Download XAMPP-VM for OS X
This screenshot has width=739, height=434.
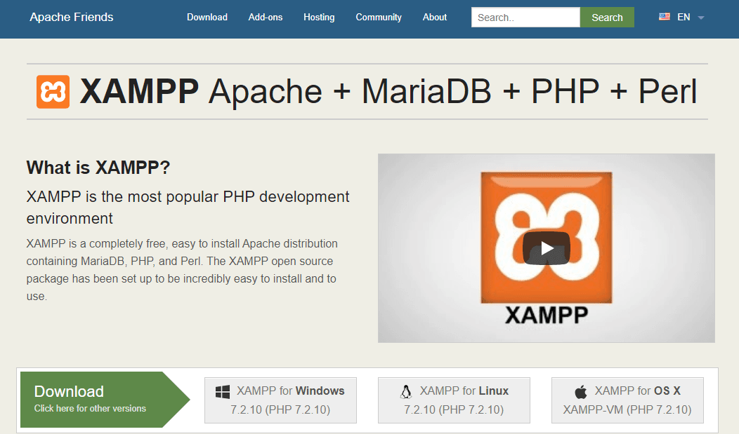tap(627, 400)
